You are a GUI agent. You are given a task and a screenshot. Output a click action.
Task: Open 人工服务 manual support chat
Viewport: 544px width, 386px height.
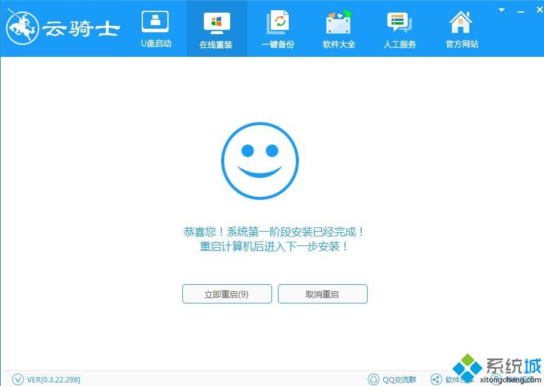click(x=399, y=24)
